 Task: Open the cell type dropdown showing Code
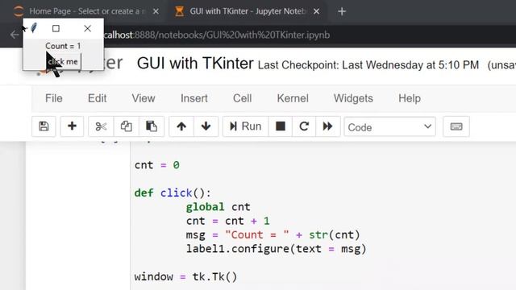pos(389,126)
